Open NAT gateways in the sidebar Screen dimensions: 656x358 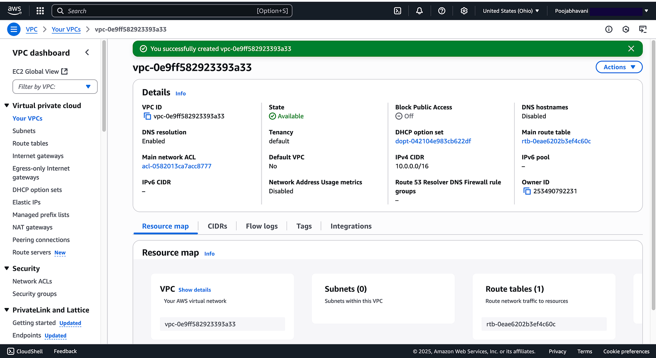tap(33, 227)
